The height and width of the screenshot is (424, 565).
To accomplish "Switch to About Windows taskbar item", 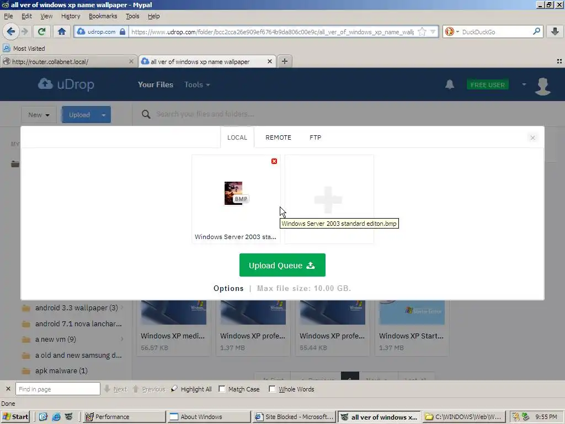I will (x=209, y=417).
